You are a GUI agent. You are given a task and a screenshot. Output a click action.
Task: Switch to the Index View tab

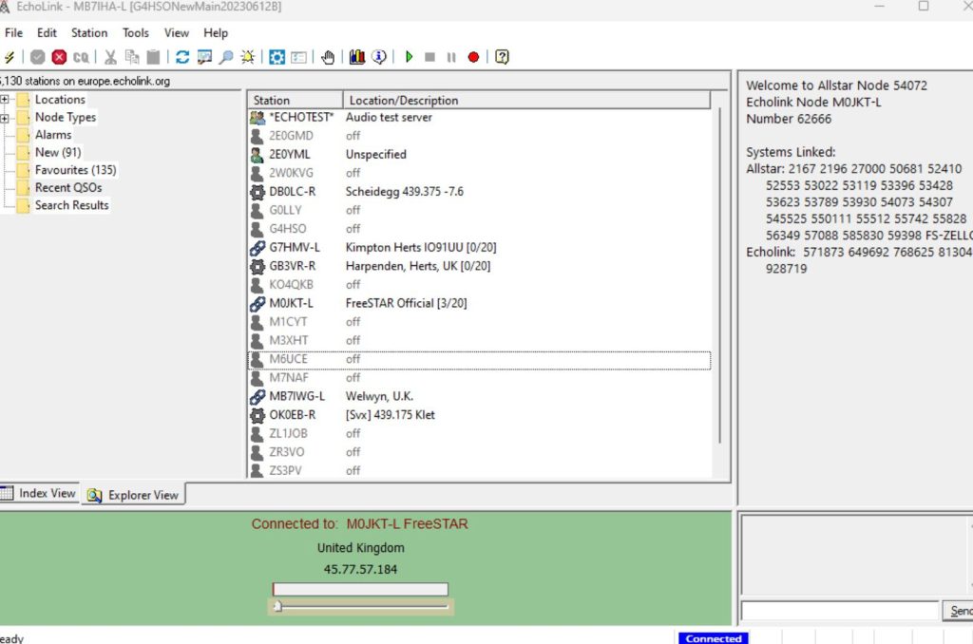(38, 493)
